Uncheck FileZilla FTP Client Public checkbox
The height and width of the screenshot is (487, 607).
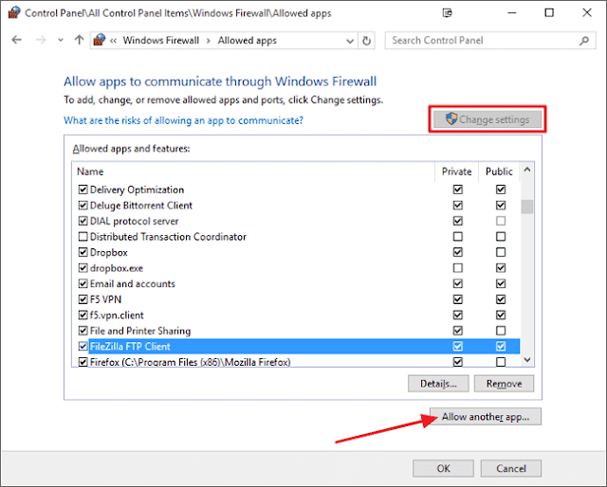501,346
